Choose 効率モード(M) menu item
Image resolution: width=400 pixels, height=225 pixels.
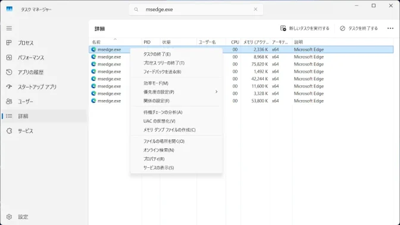(176, 83)
